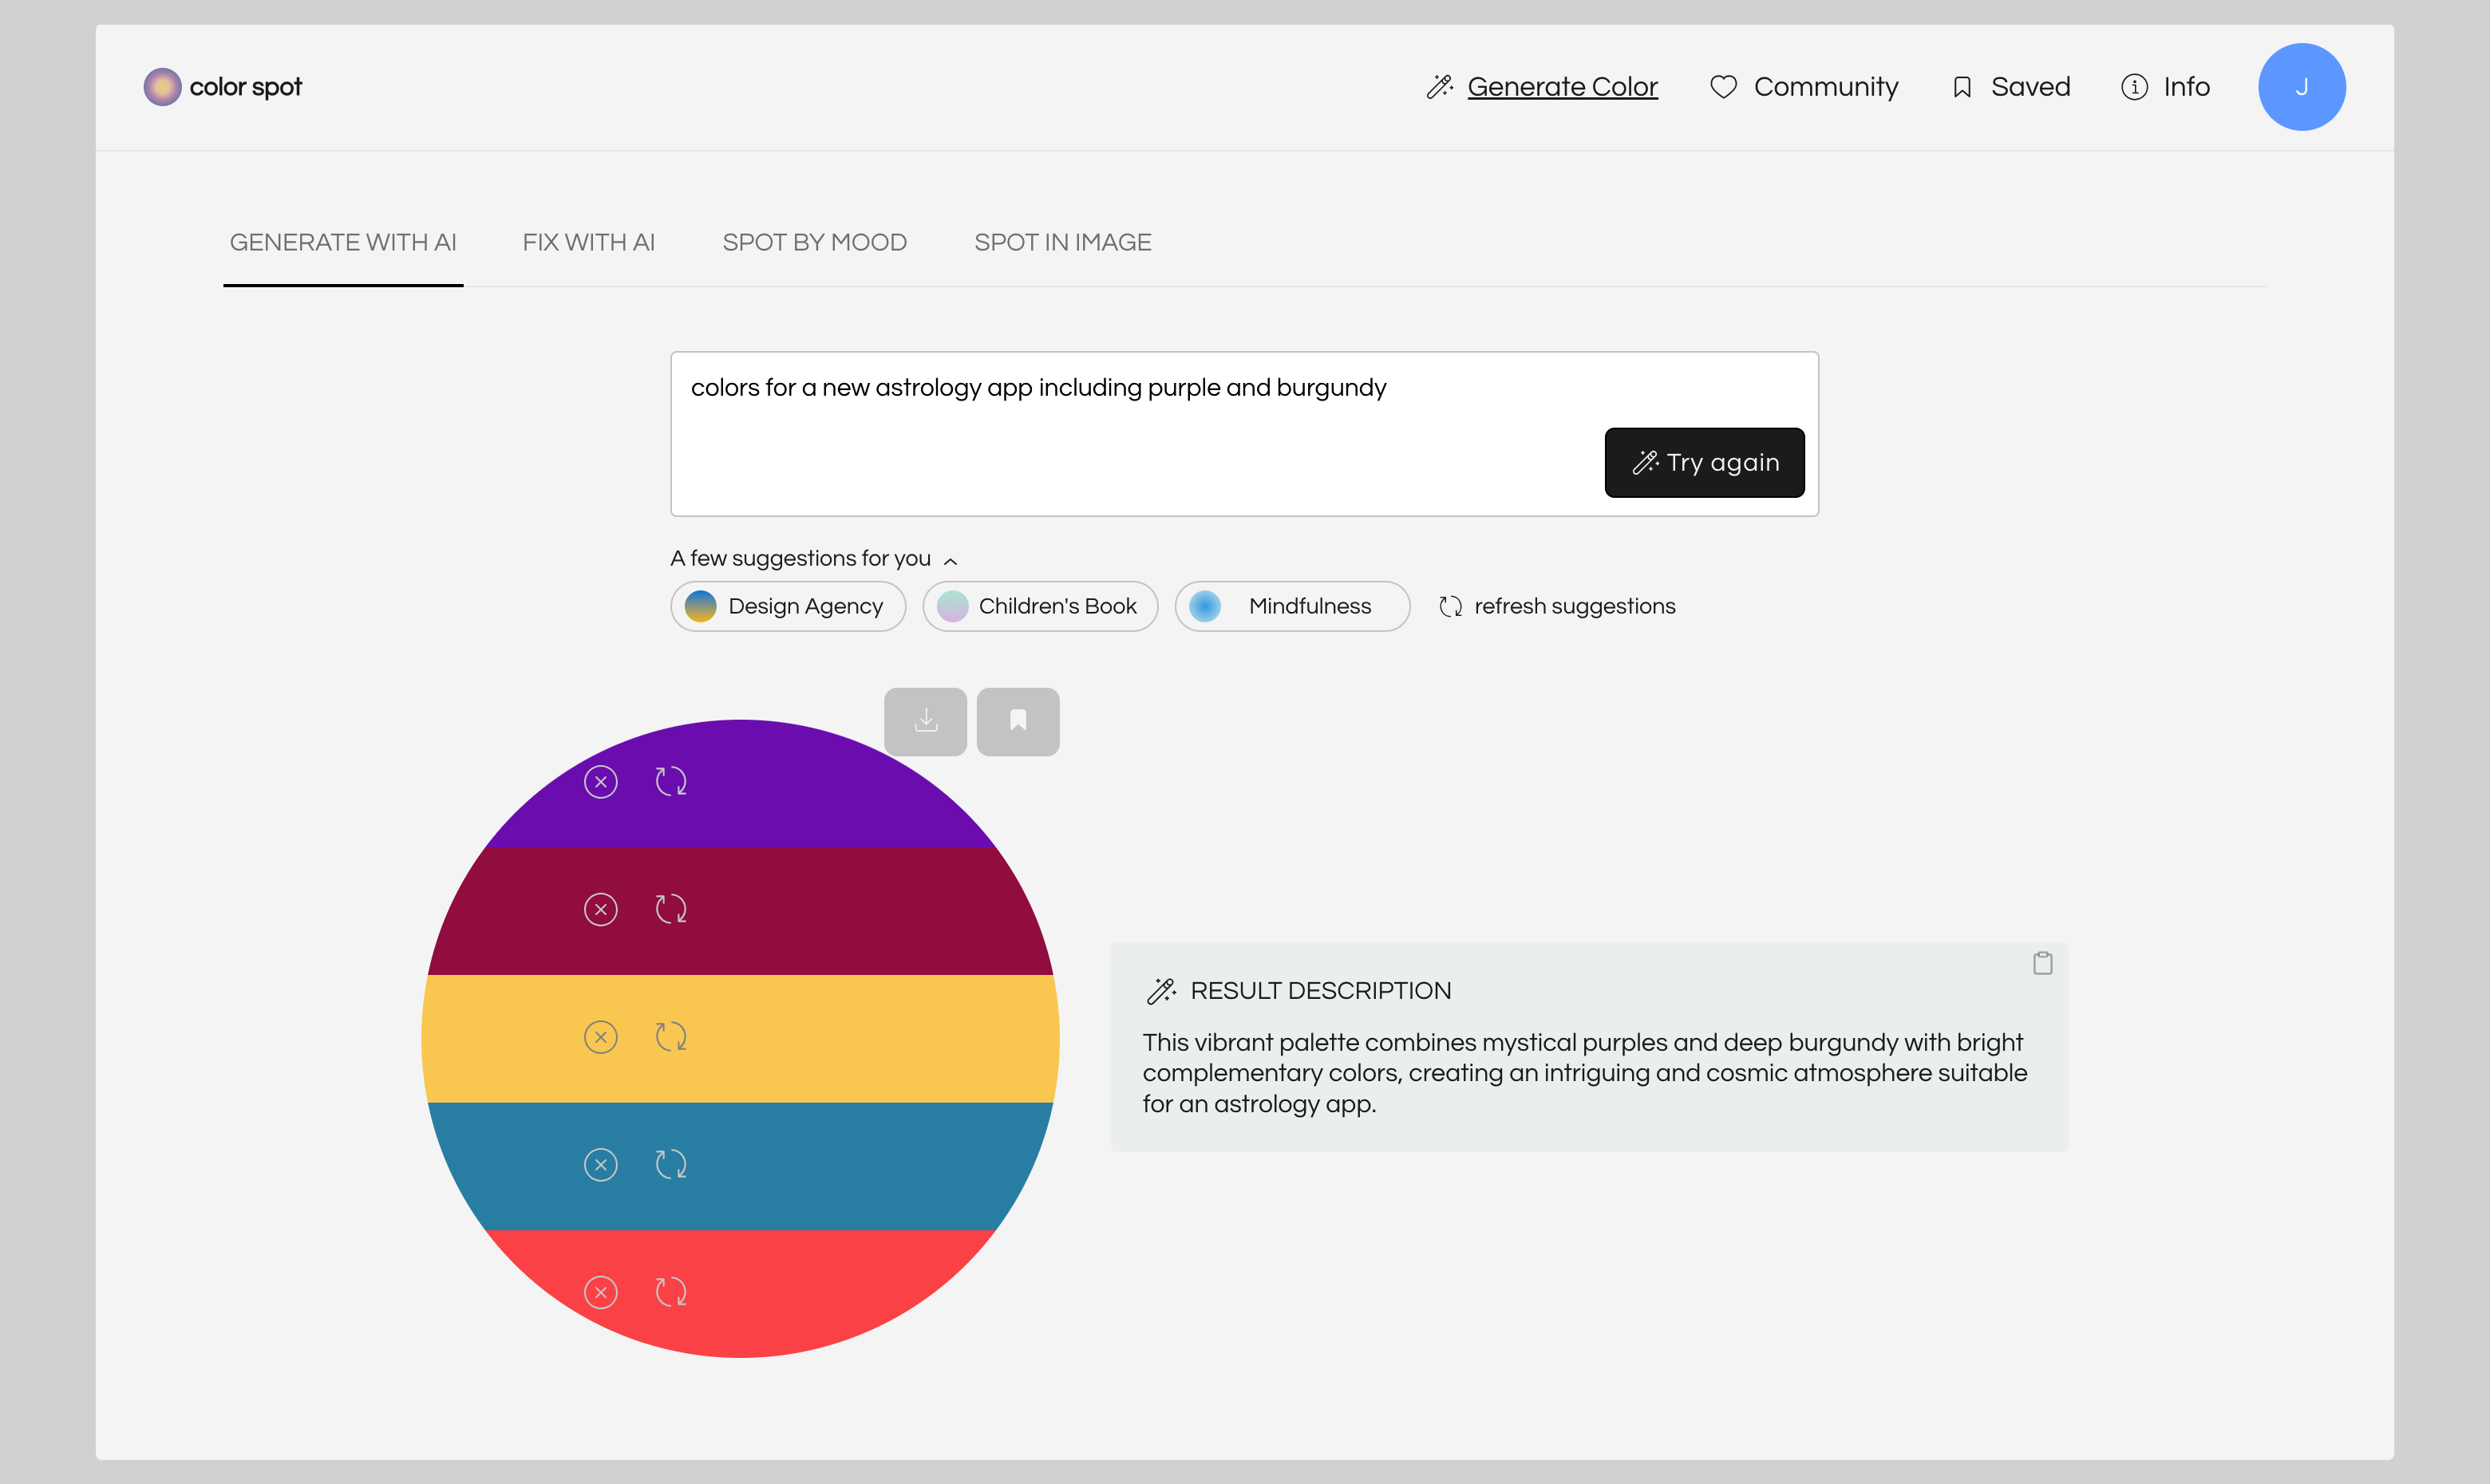Screen dimensions: 2490x1484
Task: Regenerate the purple color stripe
Action: 671,782
